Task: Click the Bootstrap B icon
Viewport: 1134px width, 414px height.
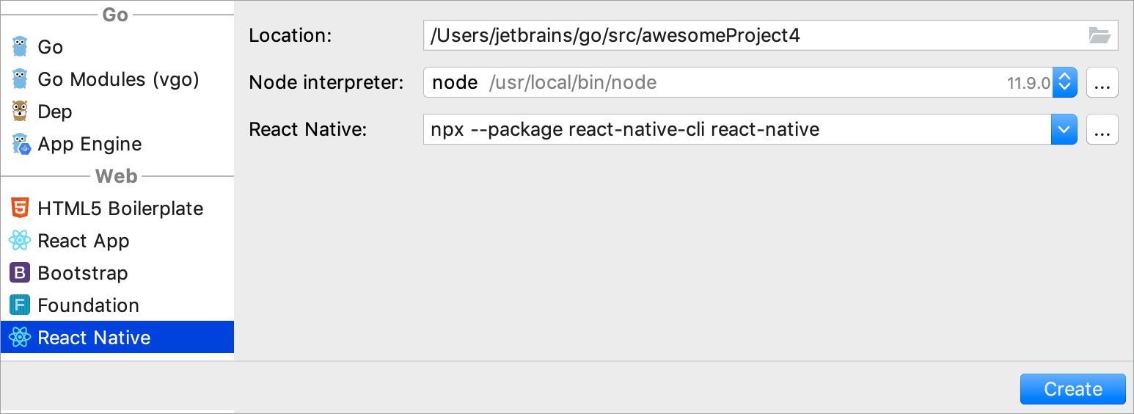Action: pyautogui.click(x=20, y=273)
